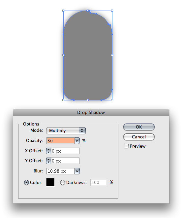Click the X Offset stepper arrows
Screen dimensions: 181x218
(x=48, y=151)
